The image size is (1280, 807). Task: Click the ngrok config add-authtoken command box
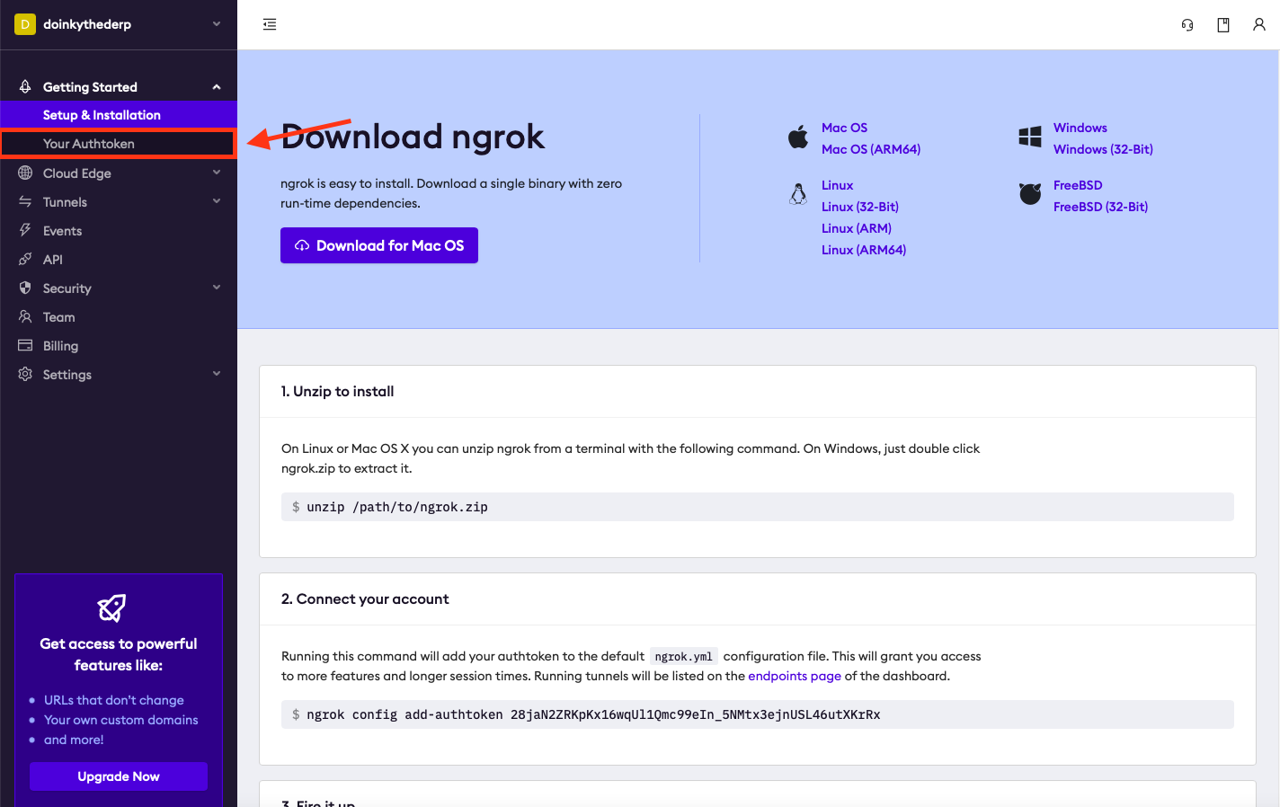click(x=758, y=714)
